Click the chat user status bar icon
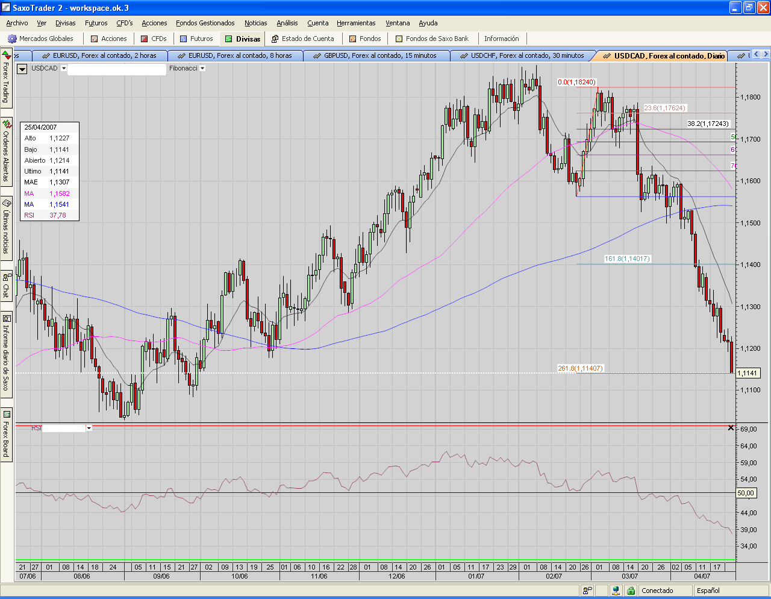This screenshot has height=599, width=771. pos(587,591)
